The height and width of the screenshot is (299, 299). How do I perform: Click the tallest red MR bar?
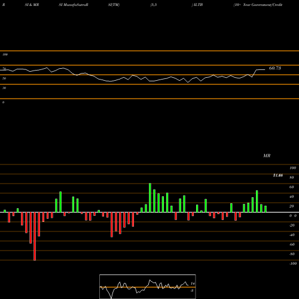[x=35, y=236]
